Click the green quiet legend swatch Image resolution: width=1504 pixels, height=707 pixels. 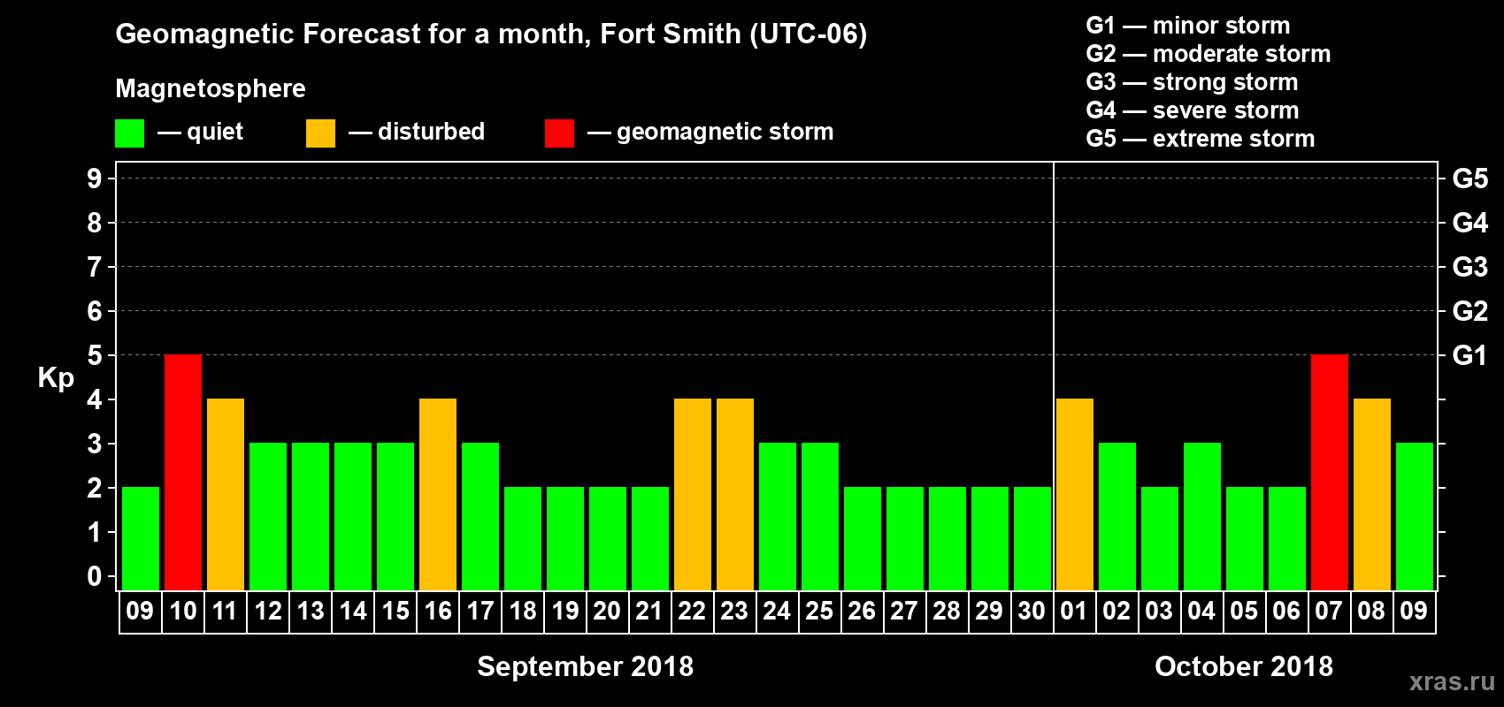click(x=129, y=133)
